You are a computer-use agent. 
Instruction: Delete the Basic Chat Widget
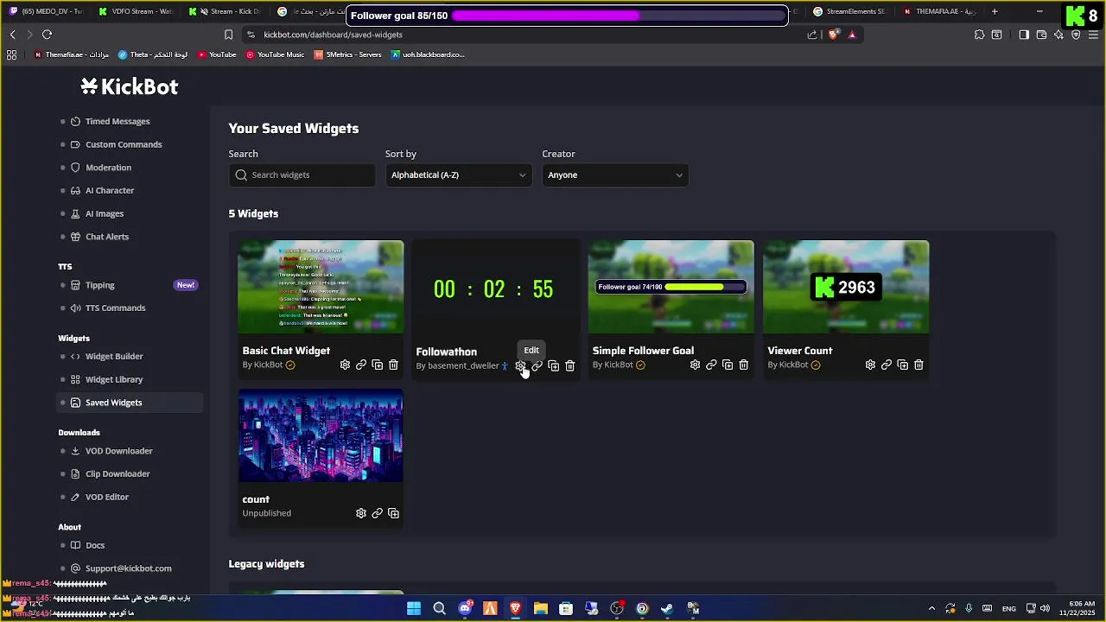pyautogui.click(x=393, y=365)
